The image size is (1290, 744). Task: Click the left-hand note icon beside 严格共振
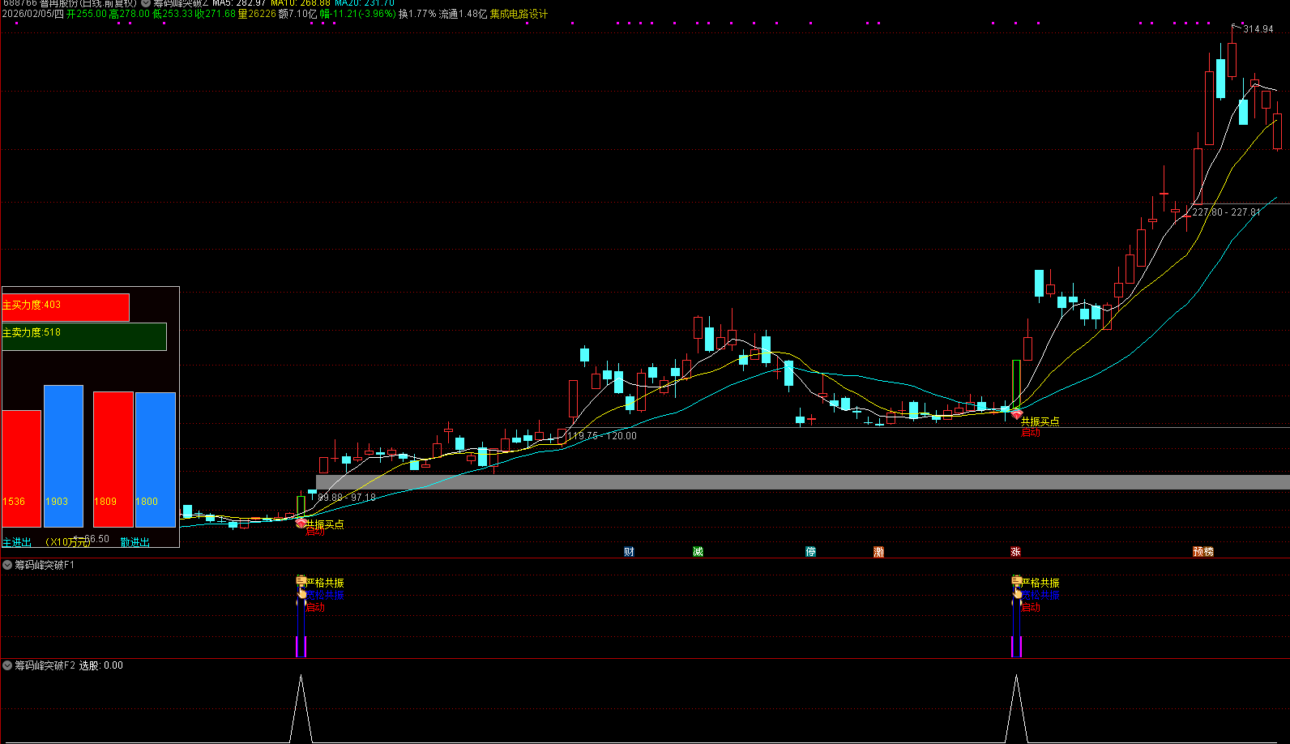pos(301,580)
